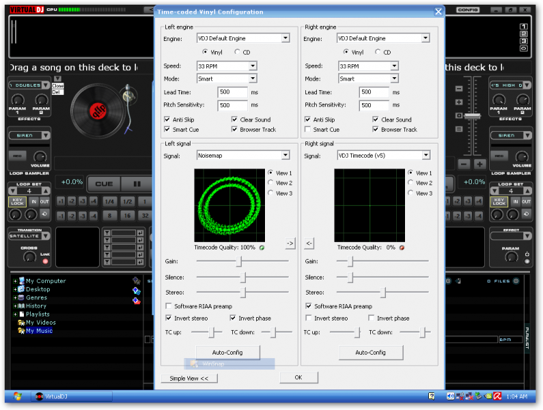
Task: Select 16-beat loop on left deck
Action: tap(127, 216)
